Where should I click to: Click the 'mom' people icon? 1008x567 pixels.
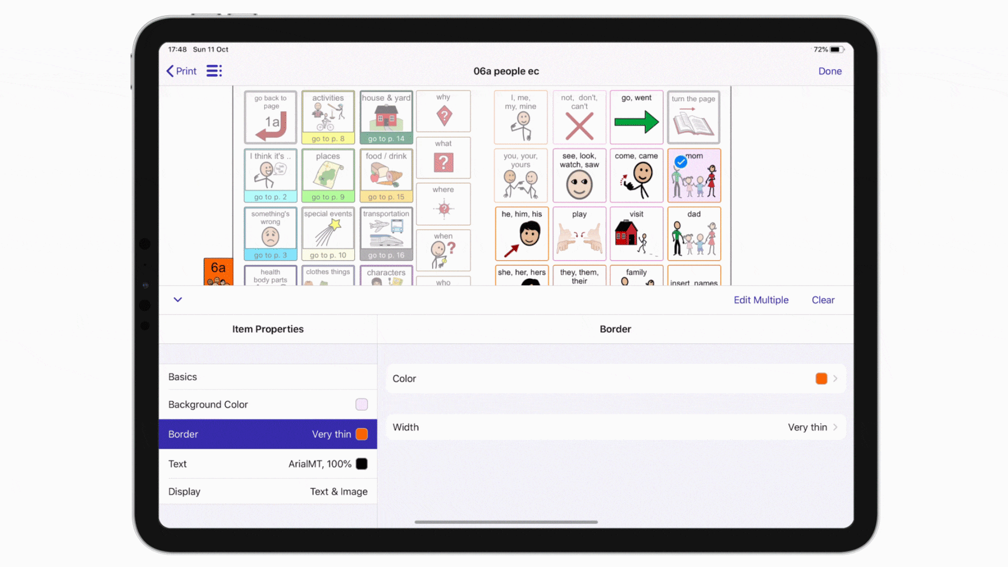(695, 176)
